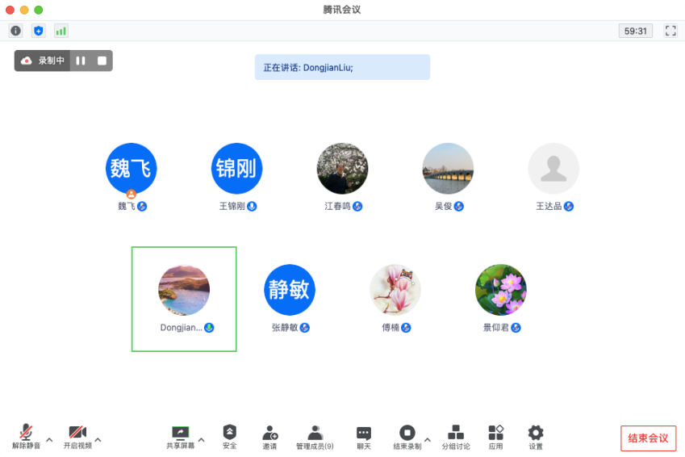Viewport: 685px width, 457px height.
Task: Open the 聊天 chat panel
Action: tap(364, 437)
